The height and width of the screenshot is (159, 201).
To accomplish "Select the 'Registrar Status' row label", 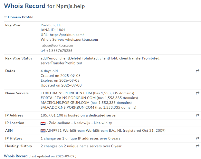I will coord(19,58).
